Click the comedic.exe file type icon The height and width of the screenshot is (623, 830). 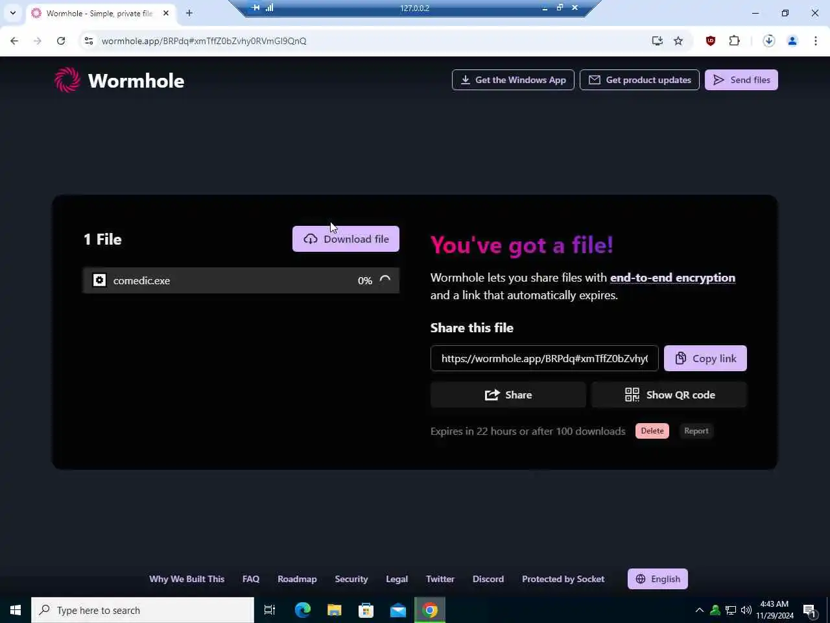(x=99, y=280)
